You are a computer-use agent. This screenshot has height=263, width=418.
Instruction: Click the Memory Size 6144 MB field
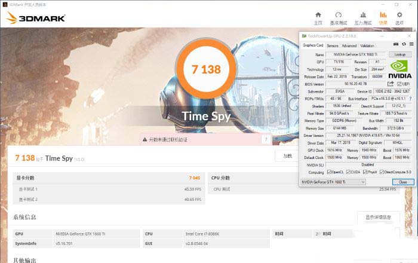[340, 129]
